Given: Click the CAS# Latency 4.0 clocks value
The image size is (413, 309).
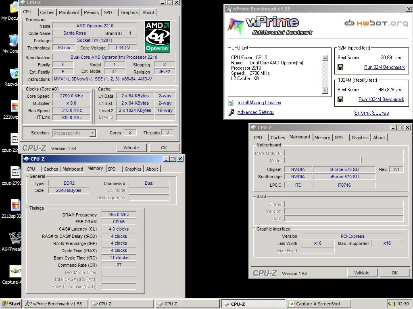Looking at the screenshot, I should click(x=119, y=229).
